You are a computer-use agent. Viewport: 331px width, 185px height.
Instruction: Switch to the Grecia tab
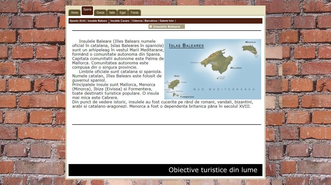click(x=101, y=13)
